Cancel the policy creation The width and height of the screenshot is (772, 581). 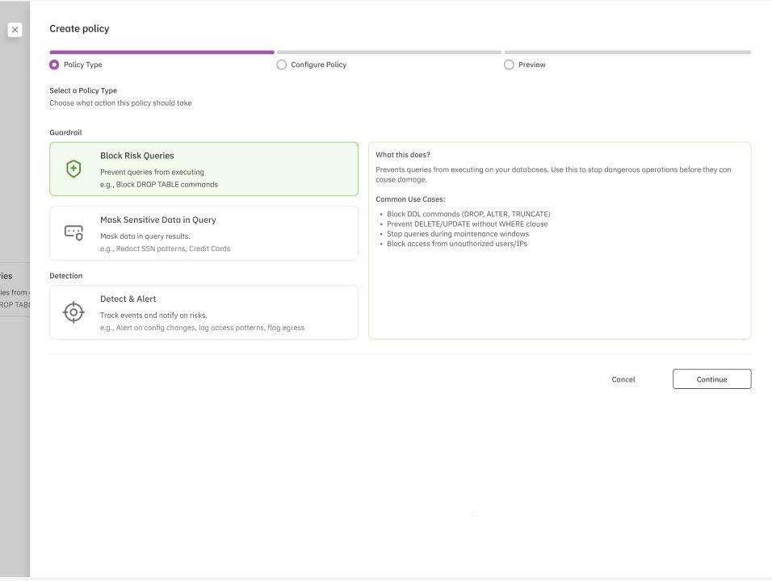[x=623, y=379]
